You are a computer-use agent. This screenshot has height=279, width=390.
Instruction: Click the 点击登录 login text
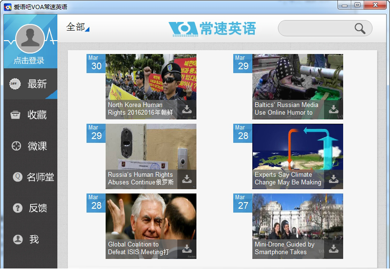coord(29,60)
